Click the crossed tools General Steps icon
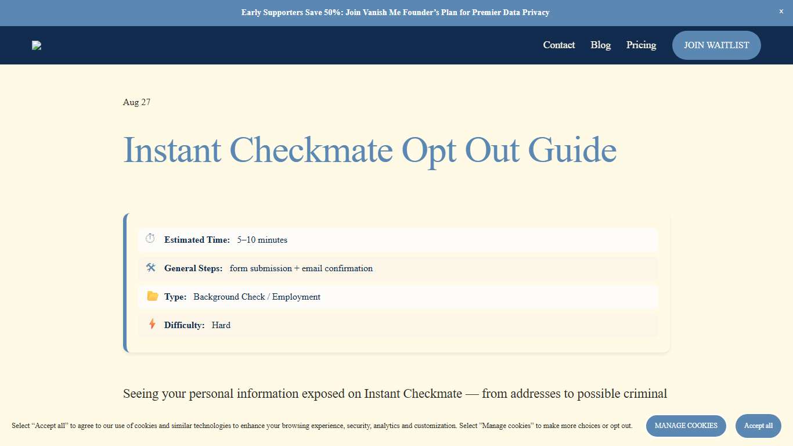This screenshot has width=793, height=446. (x=150, y=267)
